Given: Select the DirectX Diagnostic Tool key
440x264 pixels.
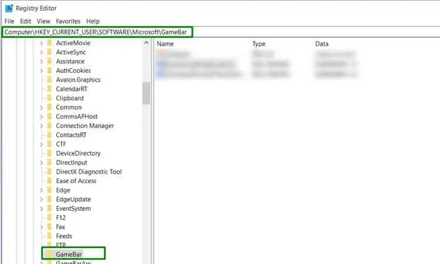Looking at the screenshot, I should [x=89, y=172].
